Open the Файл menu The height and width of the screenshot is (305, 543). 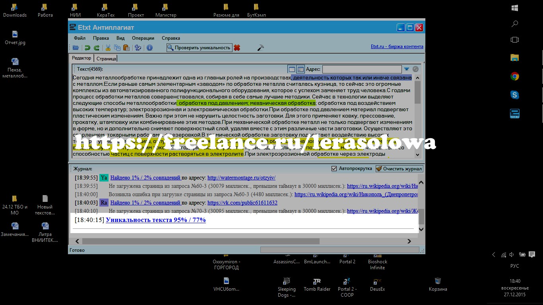[80, 38]
